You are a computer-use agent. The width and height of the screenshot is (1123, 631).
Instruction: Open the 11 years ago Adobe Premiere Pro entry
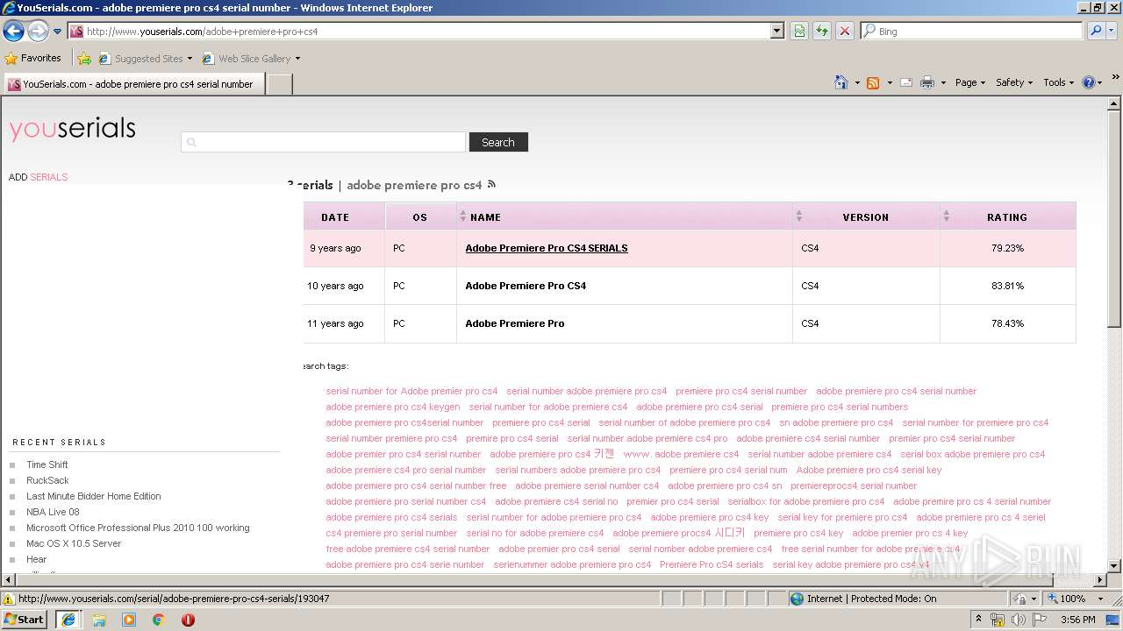[515, 323]
